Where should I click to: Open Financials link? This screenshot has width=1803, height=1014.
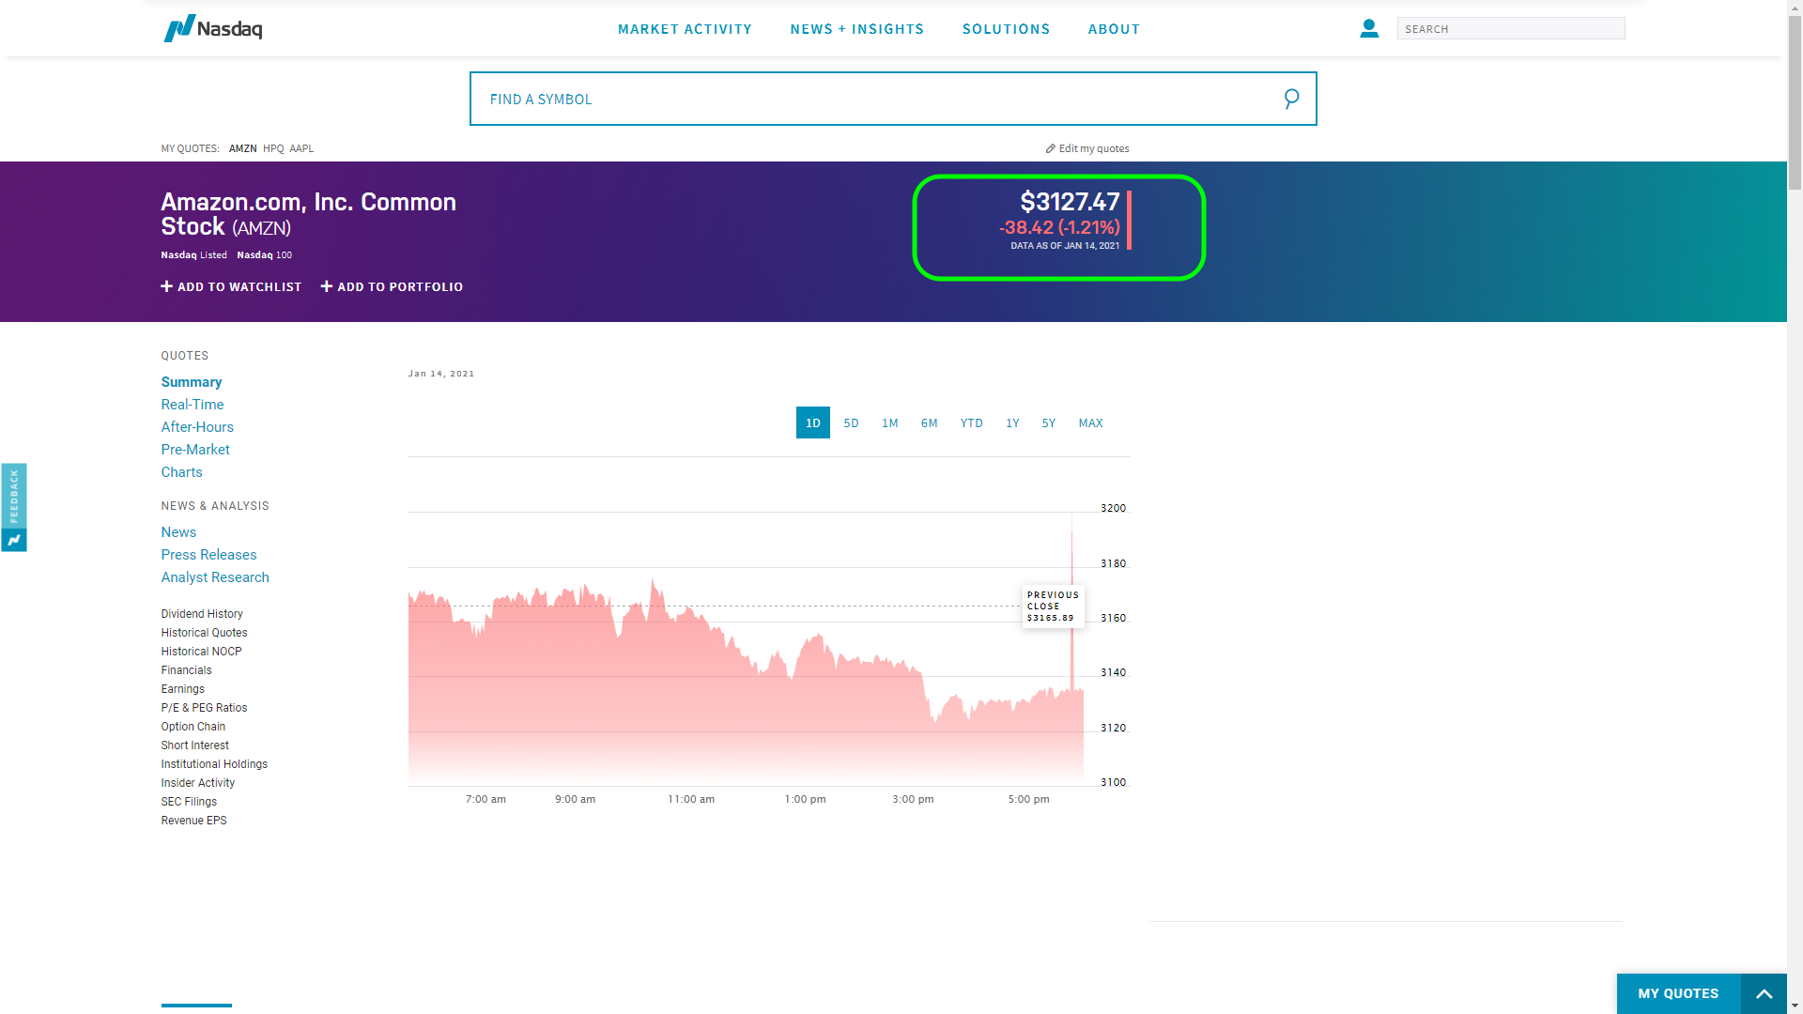(186, 670)
